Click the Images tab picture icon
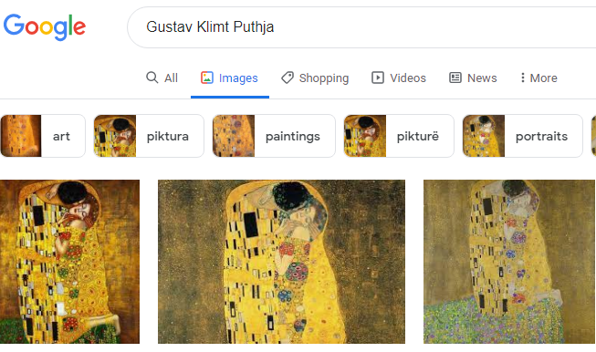The image size is (596, 352). pyautogui.click(x=207, y=78)
